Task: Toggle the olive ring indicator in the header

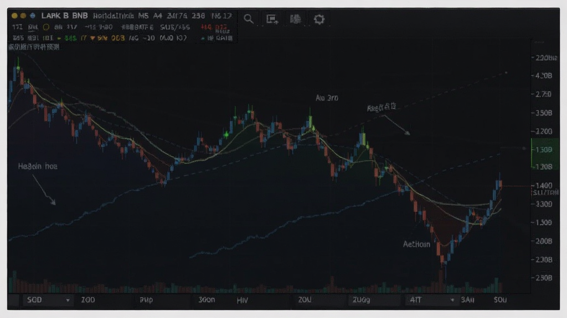Action: tap(46, 27)
